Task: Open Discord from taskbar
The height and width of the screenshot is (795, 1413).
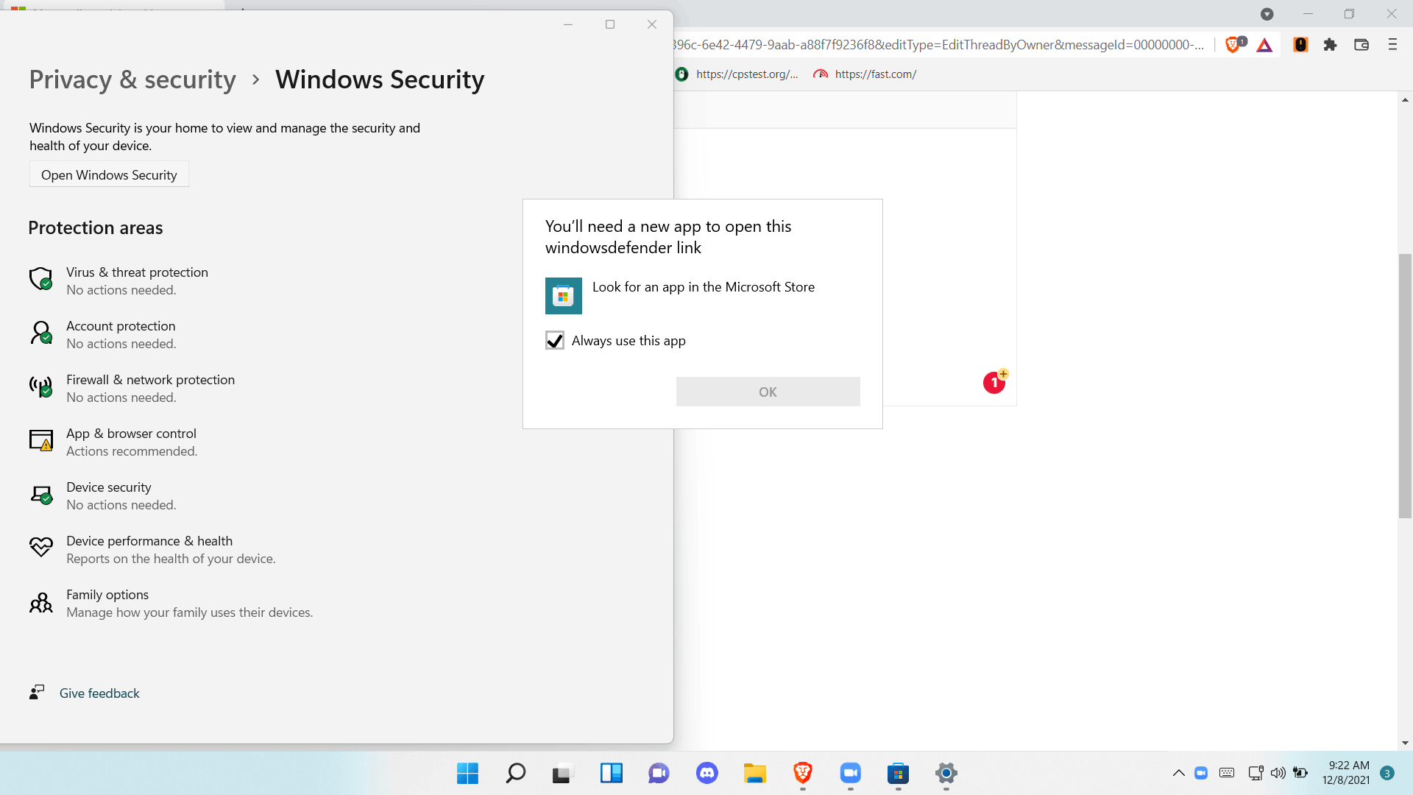Action: pyautogui.click(x=707, y=773)
